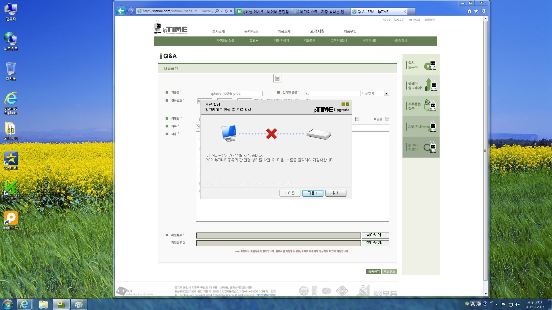Click the ipTIME logo

pos(171,28)
